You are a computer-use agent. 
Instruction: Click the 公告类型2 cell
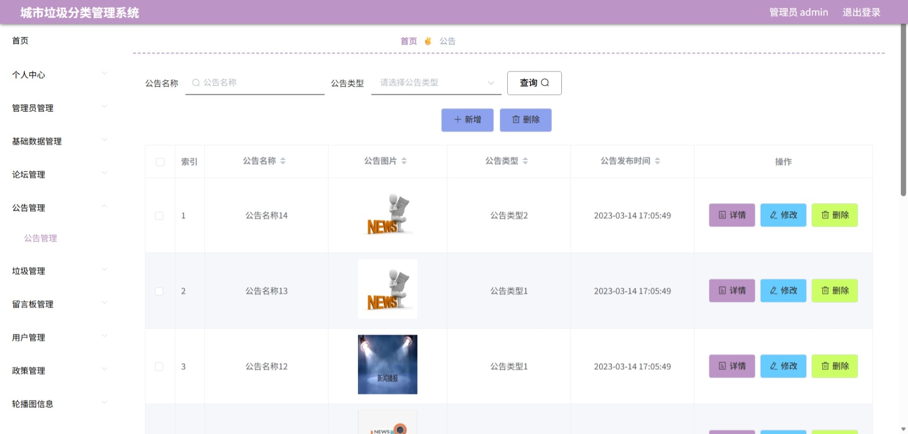(x=509, y=215)
